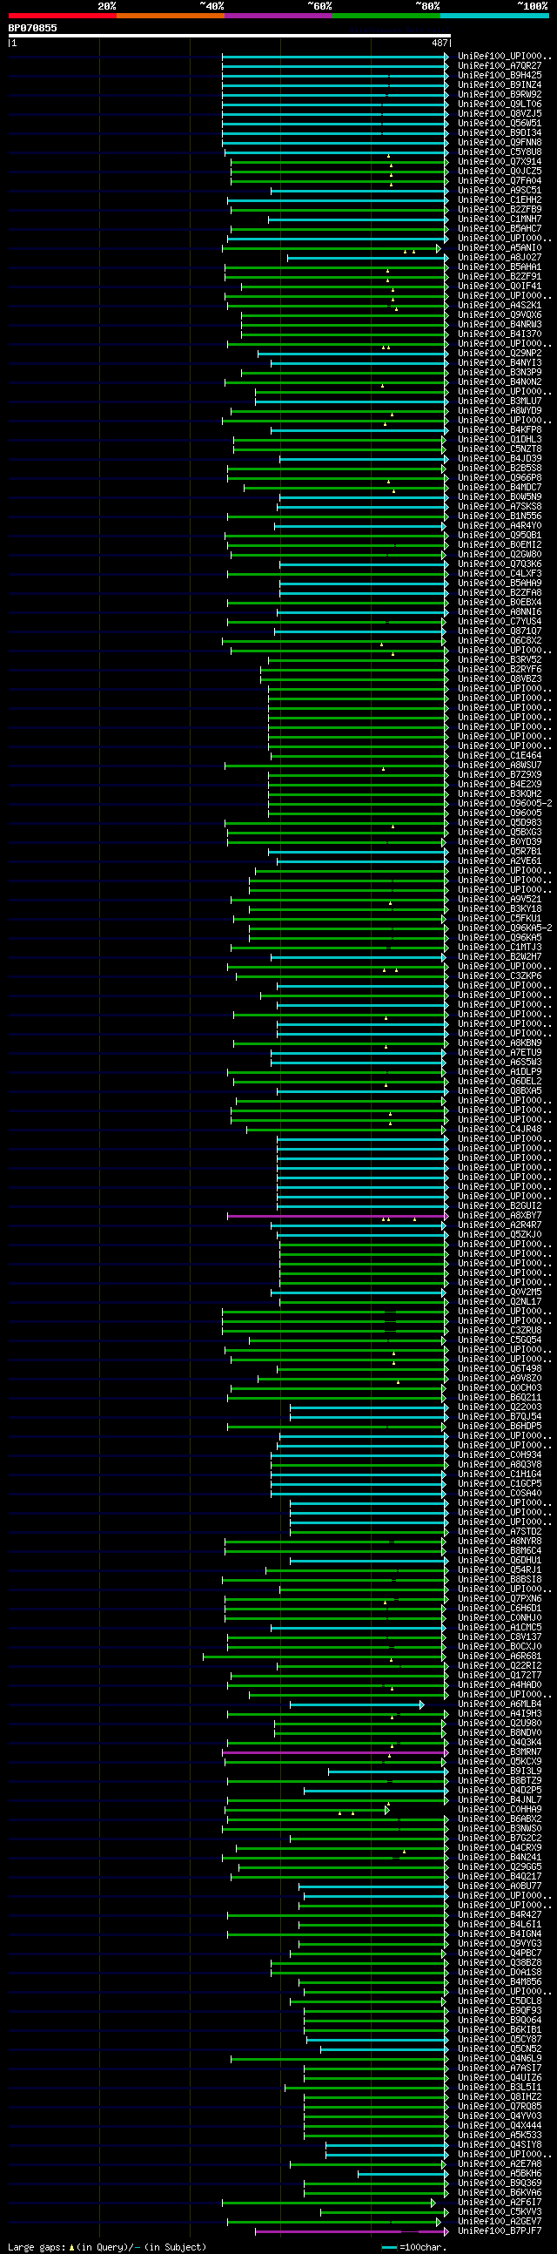
Task: Open hit UniRef100_C5KVV3
Action: point(500,2212)
